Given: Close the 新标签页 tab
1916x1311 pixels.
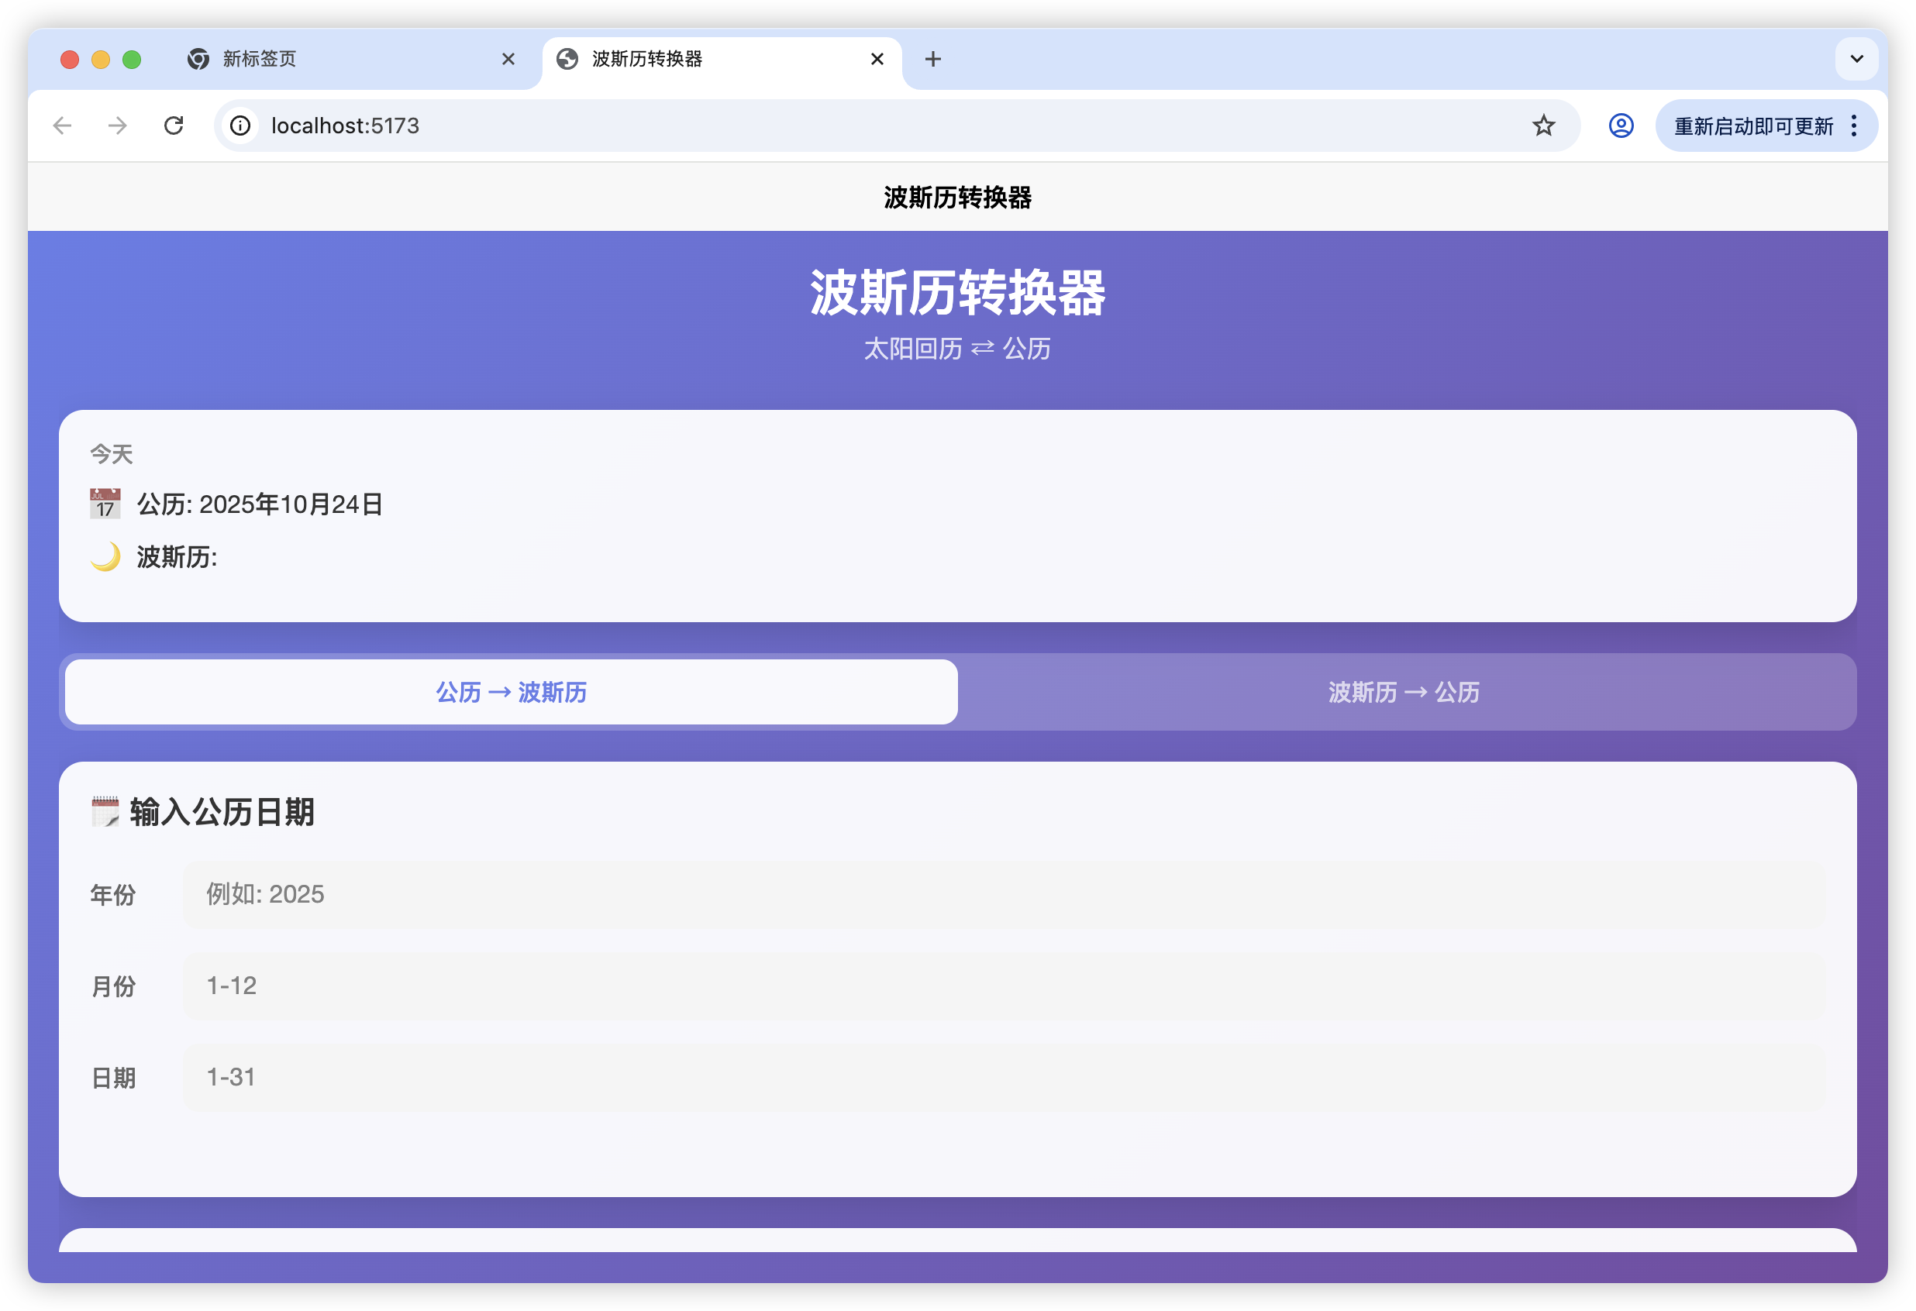Looking at the screenshot, I should click(x=508, y=59).
